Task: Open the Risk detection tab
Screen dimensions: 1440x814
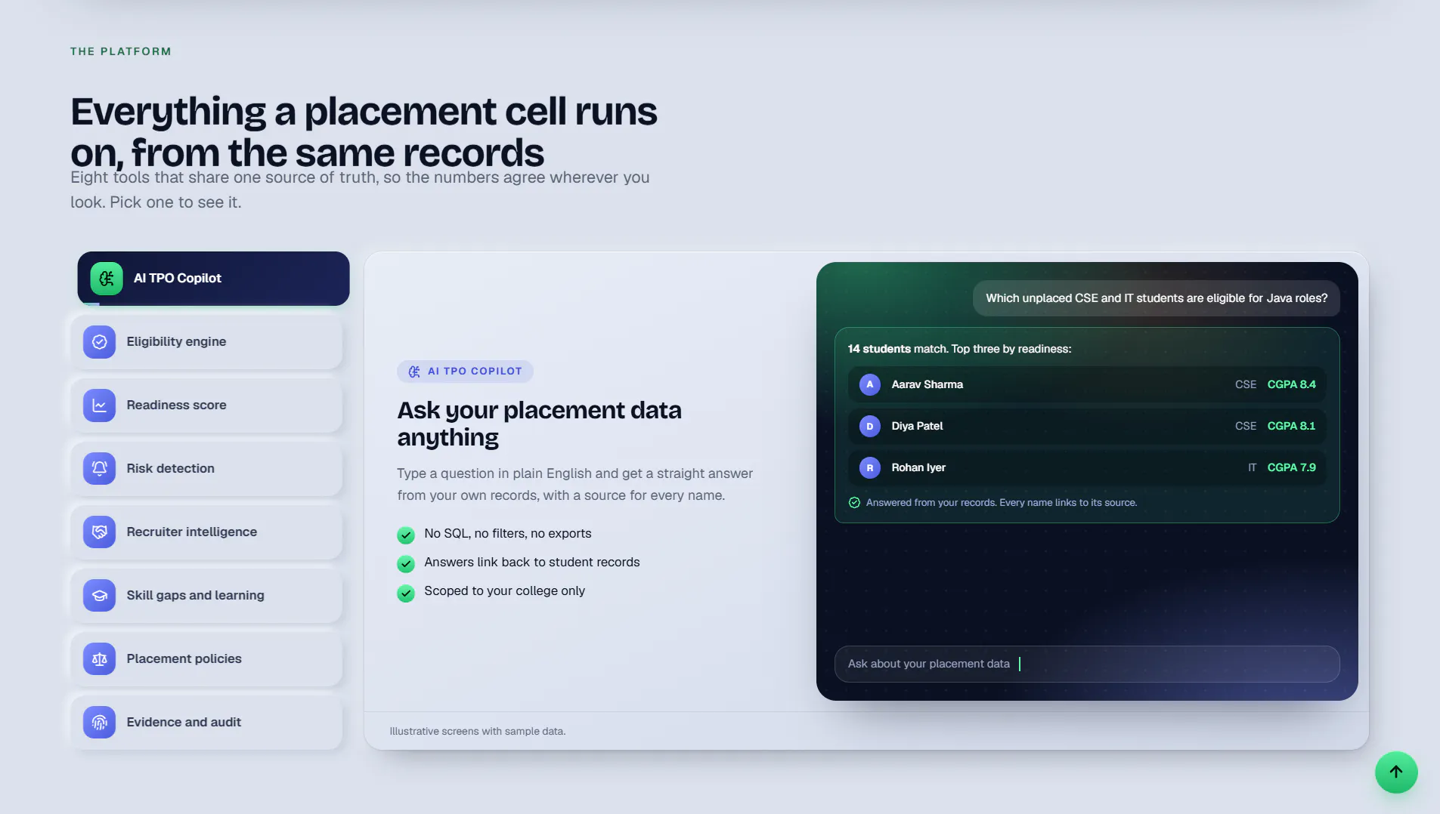Action: pyautogui.click(x=206, y=469)
